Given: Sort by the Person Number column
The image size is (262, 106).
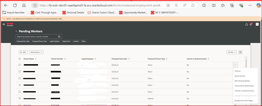Looking at the screenshot, I should pos(65,59).
